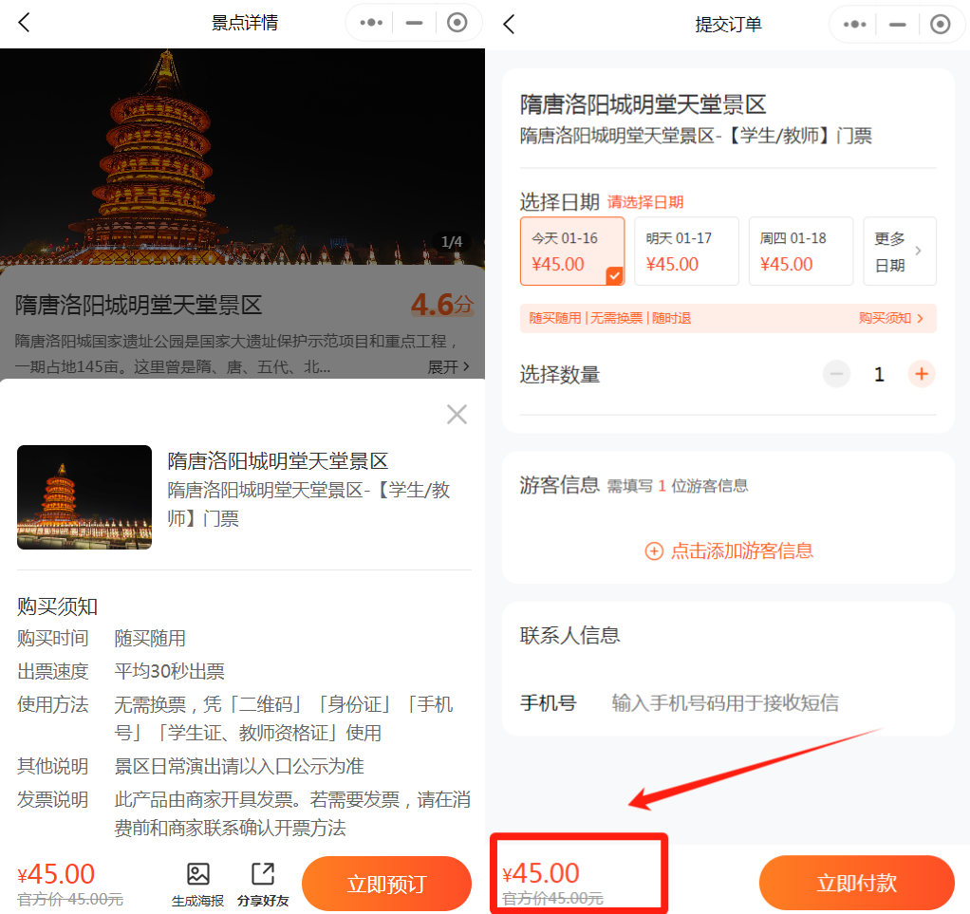This screenshot has width=970, height=914.
Task: Open 购买须知 link in the orange banner
Action: 891,318
